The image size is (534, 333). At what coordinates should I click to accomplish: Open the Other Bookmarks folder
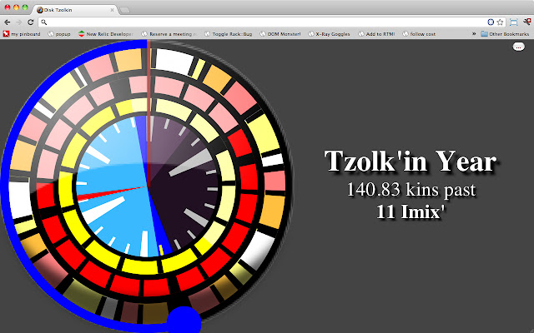click(x=505, y=34)
